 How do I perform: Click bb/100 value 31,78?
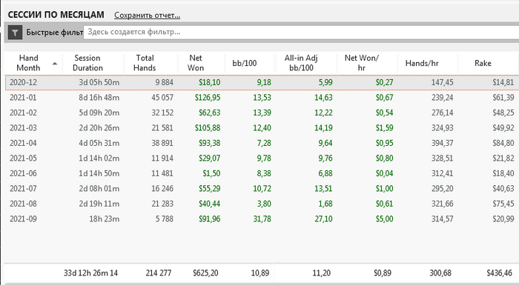(262, 219)
